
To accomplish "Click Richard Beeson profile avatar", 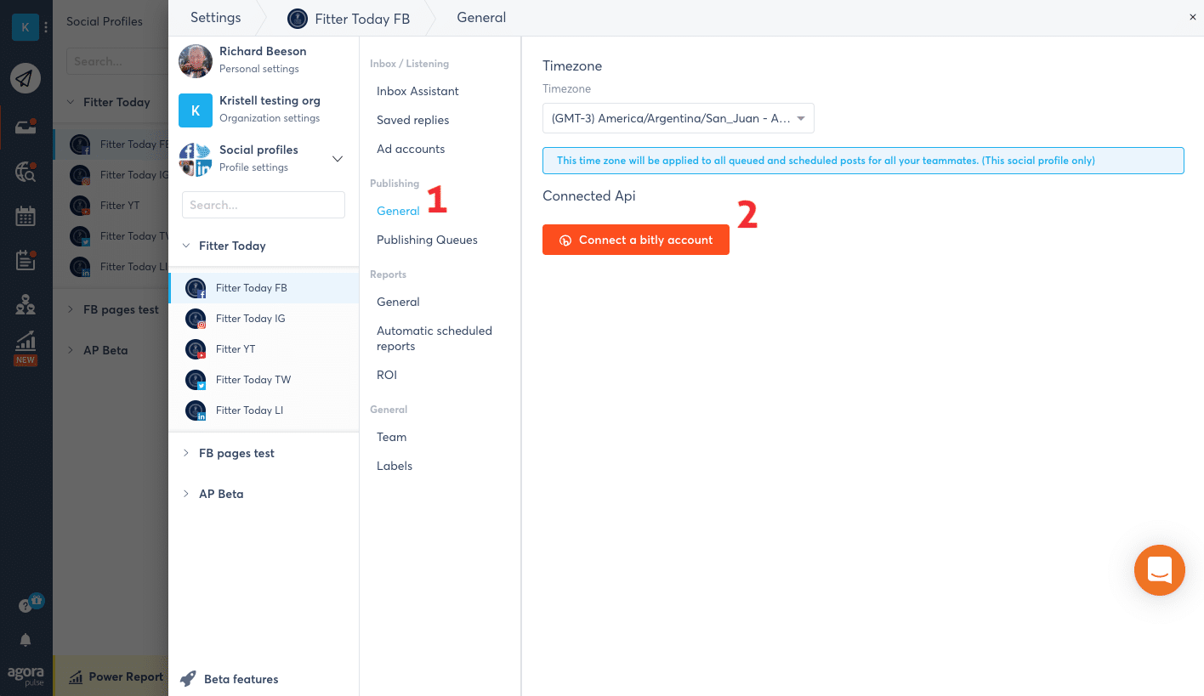I will pos(196,60).
